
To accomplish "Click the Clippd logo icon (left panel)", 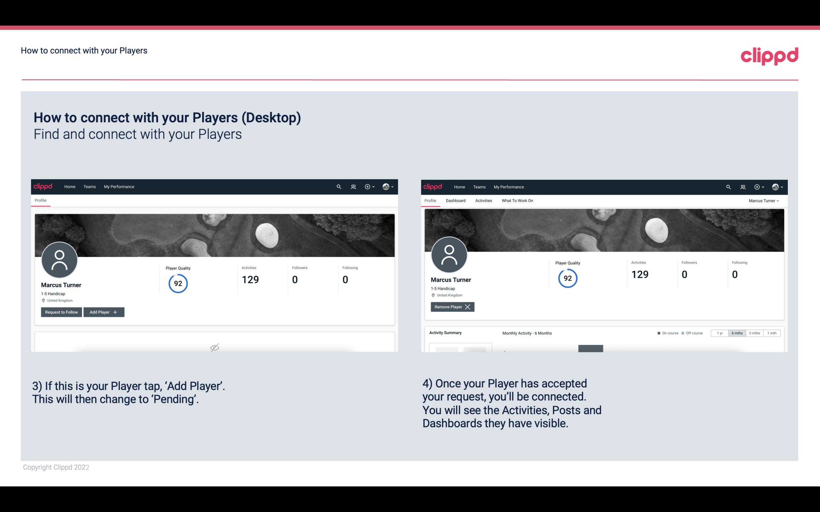I will [x=43, y=186].
